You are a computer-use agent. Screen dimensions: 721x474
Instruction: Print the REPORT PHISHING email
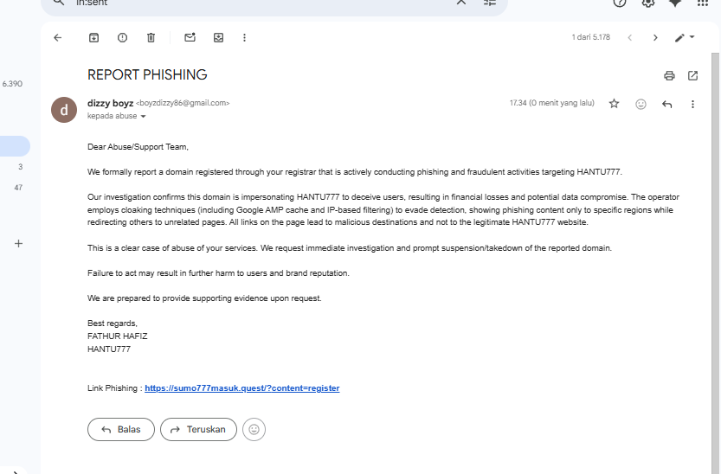669,75
